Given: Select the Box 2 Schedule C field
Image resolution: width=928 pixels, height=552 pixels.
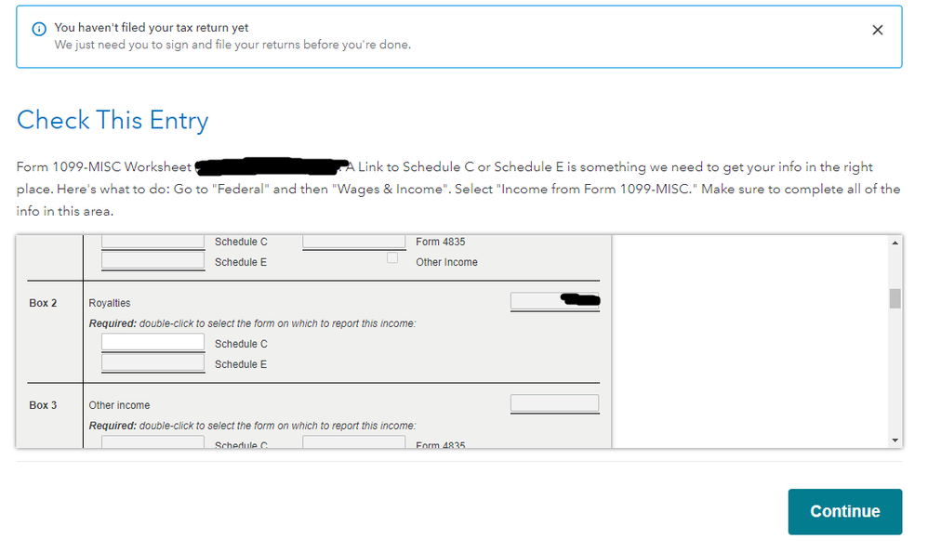Looking at the screenshot, I should (x=152, y=342).
